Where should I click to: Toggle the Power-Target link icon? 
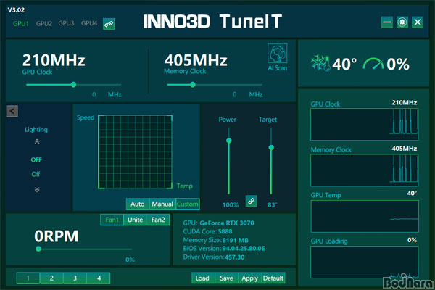(252, 201)
